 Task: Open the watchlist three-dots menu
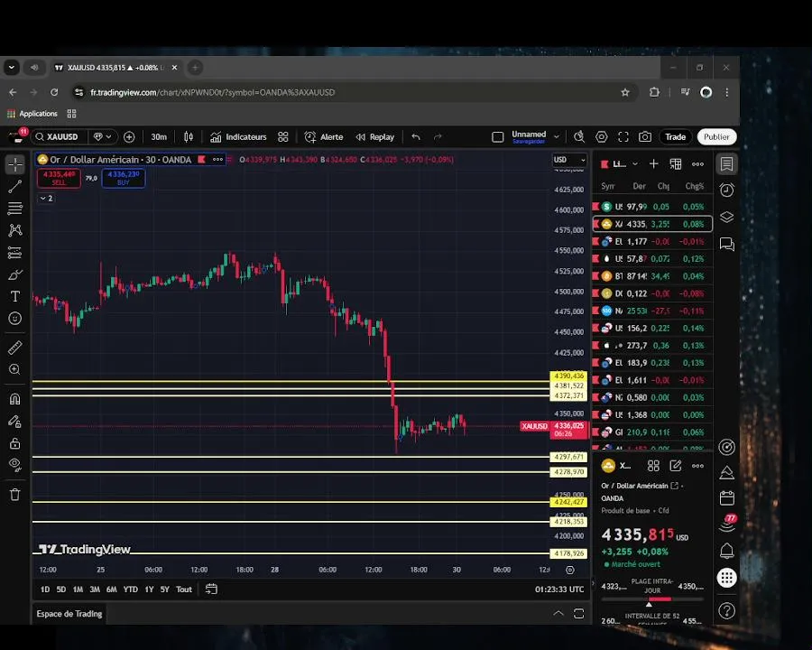(x=697, y=163)
